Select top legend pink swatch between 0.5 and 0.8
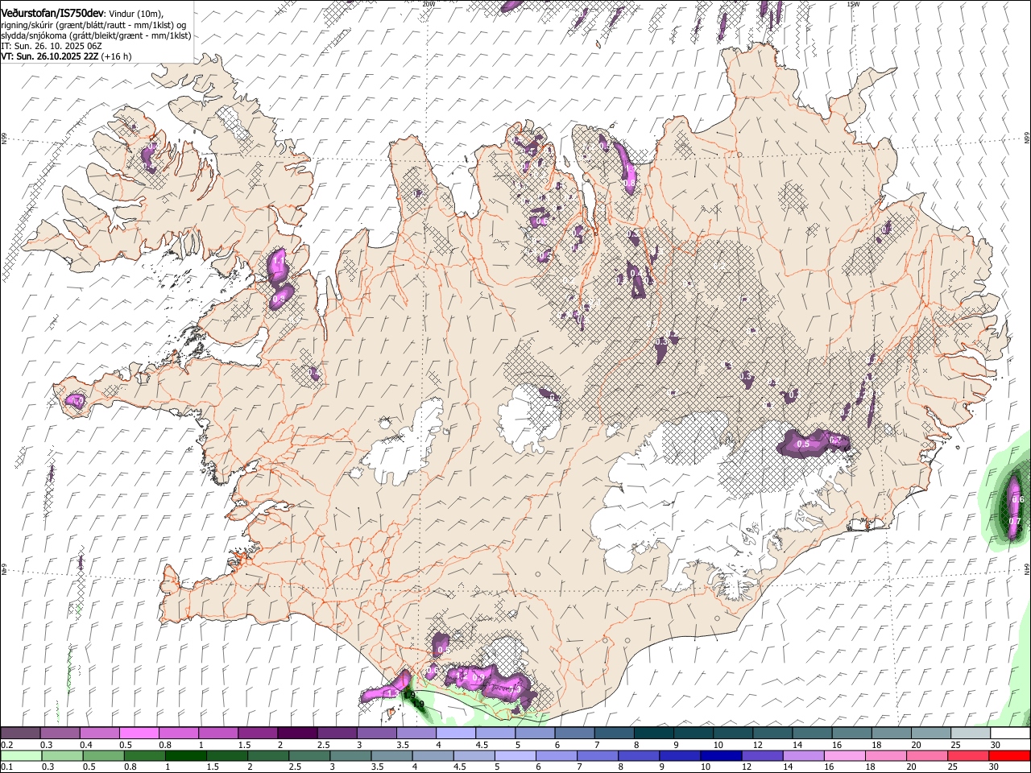1031x773 pixels. tap(139, 734)
